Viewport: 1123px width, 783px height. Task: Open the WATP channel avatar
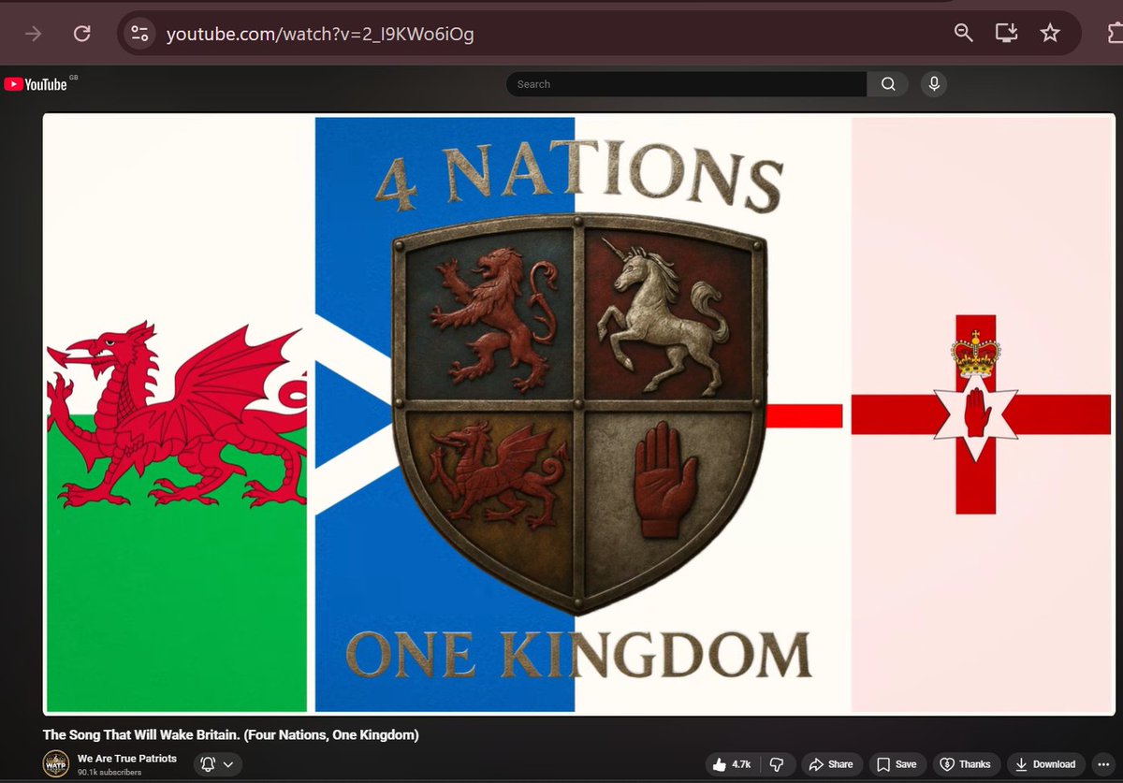56,763
